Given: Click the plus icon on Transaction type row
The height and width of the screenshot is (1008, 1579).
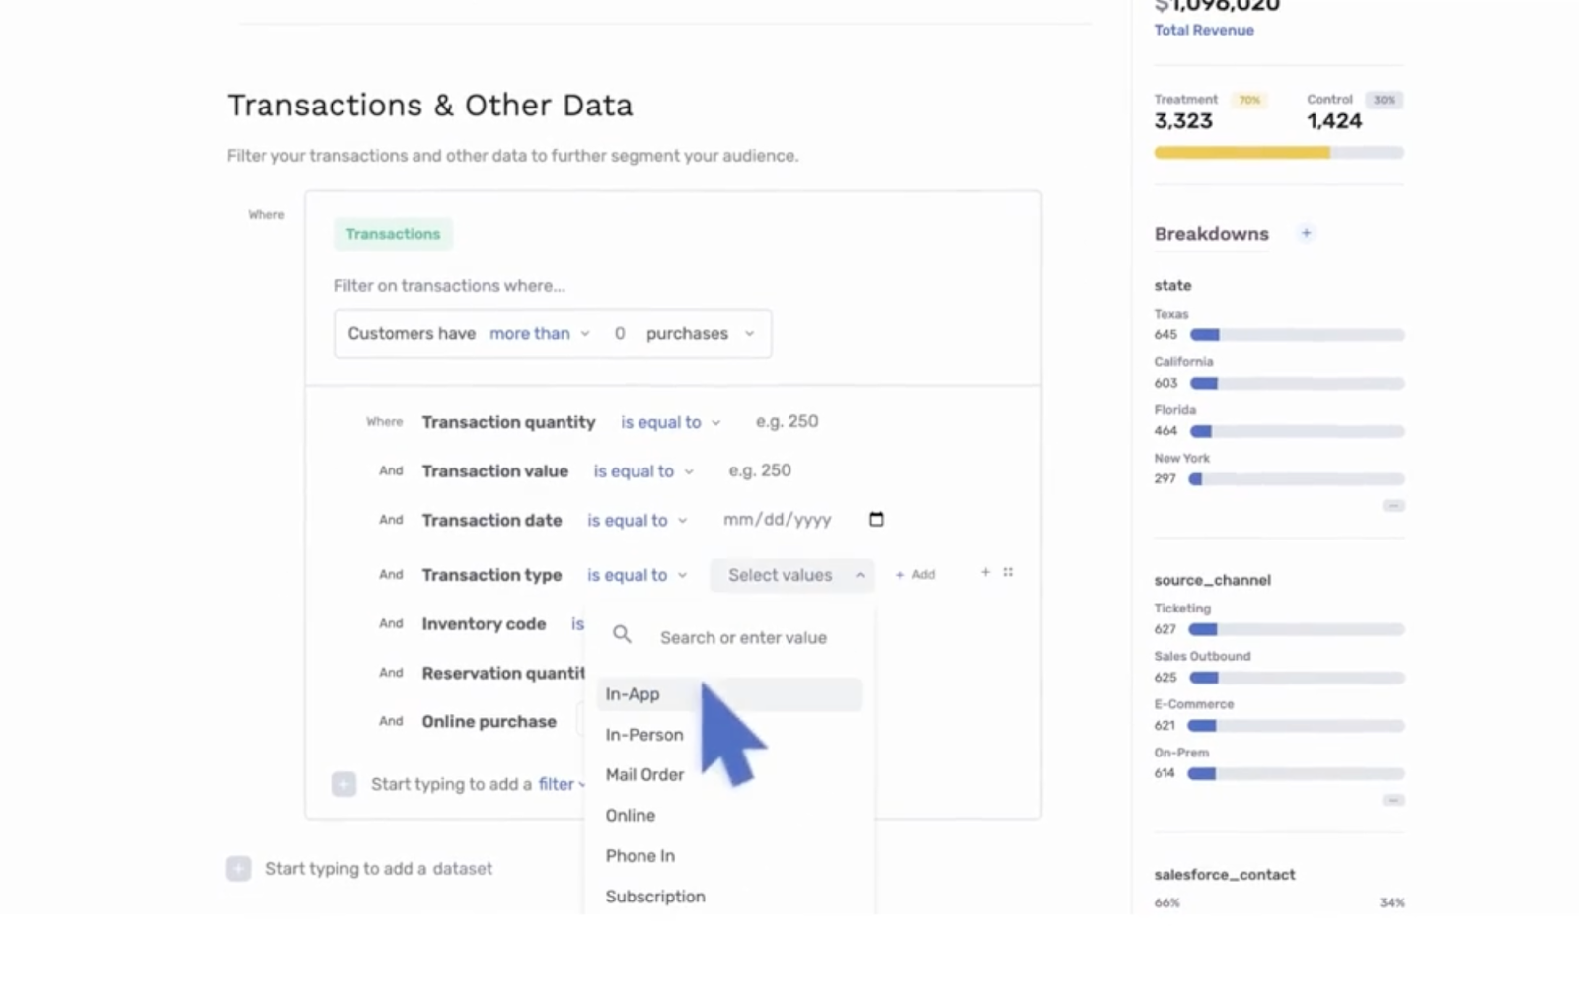Looking at the screenshot, I should click(x=985, y=572).
